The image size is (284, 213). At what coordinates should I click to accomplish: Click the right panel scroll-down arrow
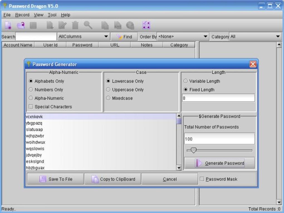click(279, 202)
